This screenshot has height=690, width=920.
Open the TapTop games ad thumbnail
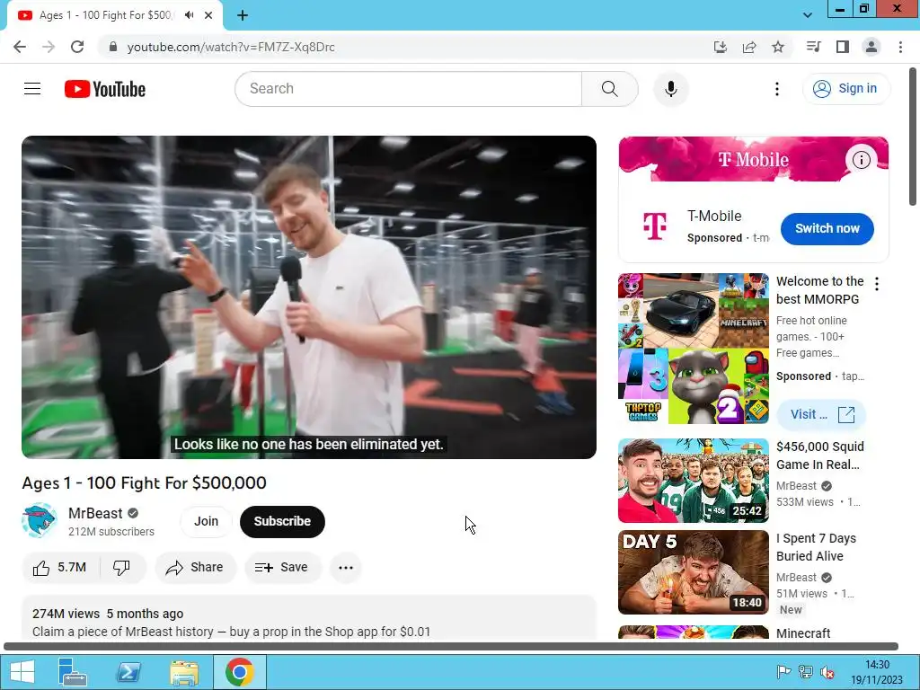(693, 349)
